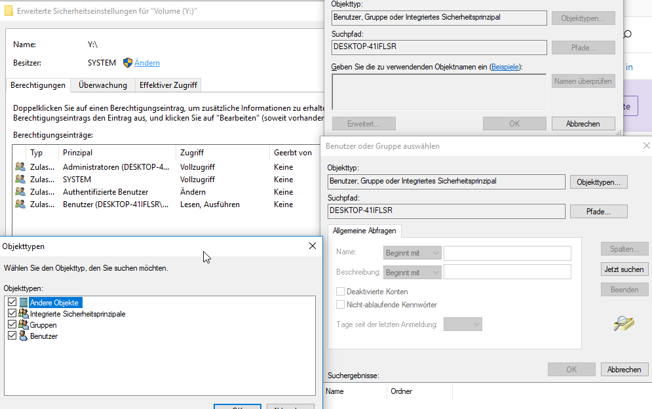Click the Integrierte Sicherheitsprinzipale icon
This screenshot has width=652, height=409.
(x=24, y=314)
